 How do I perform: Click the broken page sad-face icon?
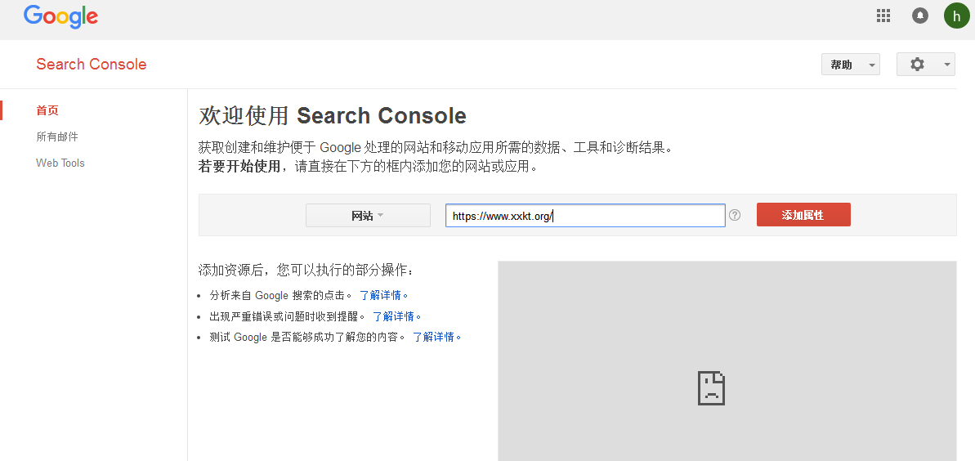[711, 388]
